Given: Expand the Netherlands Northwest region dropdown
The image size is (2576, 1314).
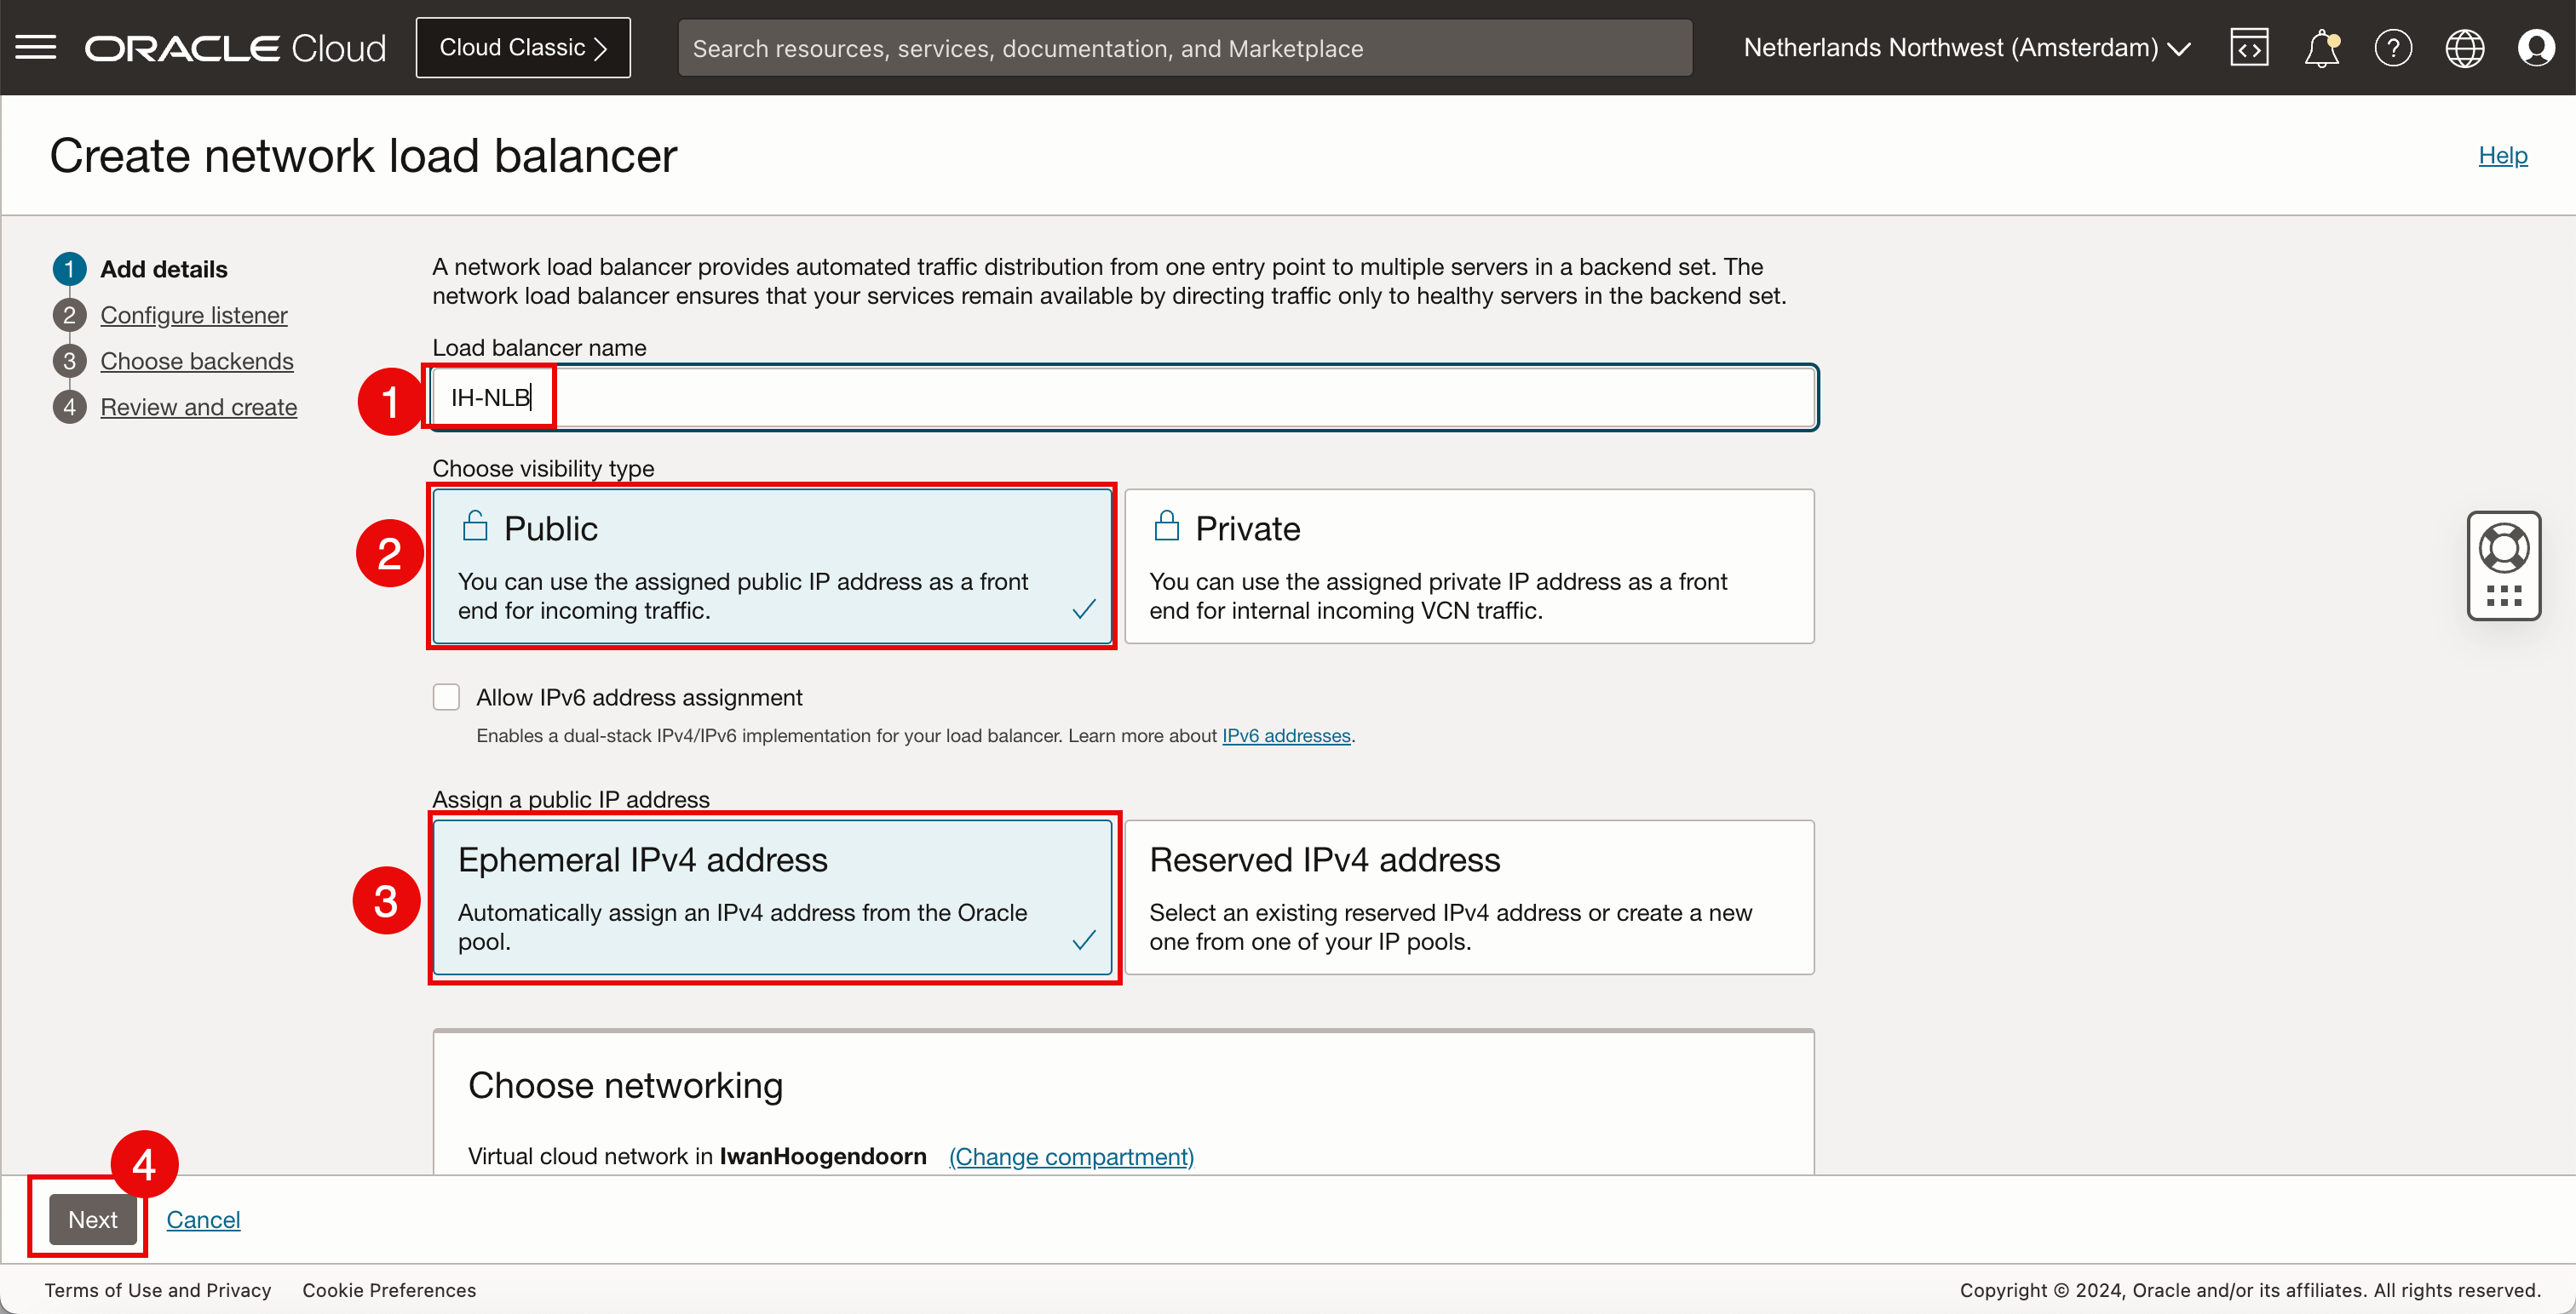Looking at the screenshot, I should [x=1966, y=47].
